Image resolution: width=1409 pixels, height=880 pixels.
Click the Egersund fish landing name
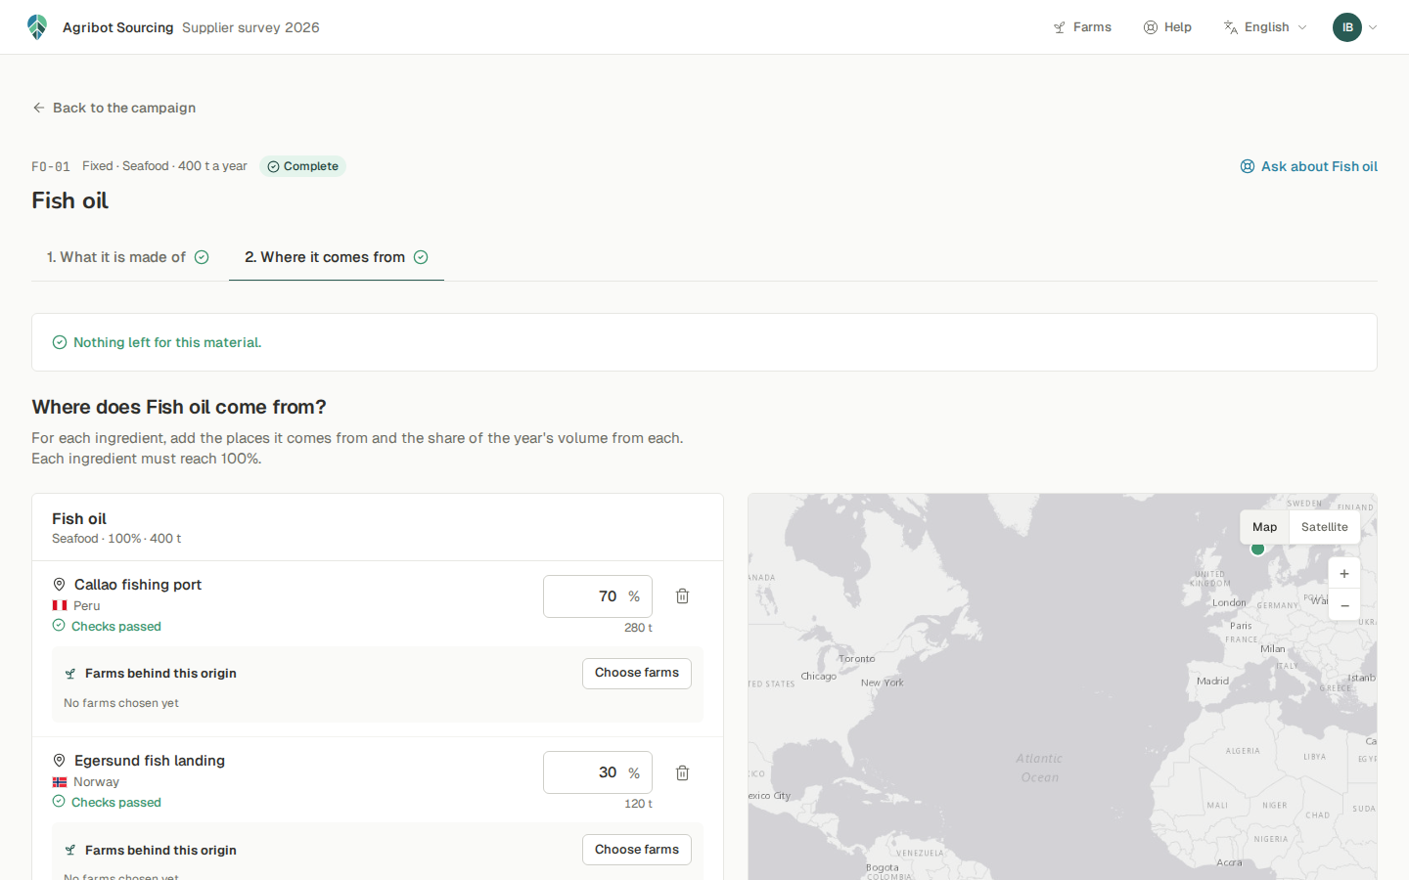click(x=150, y=761)
